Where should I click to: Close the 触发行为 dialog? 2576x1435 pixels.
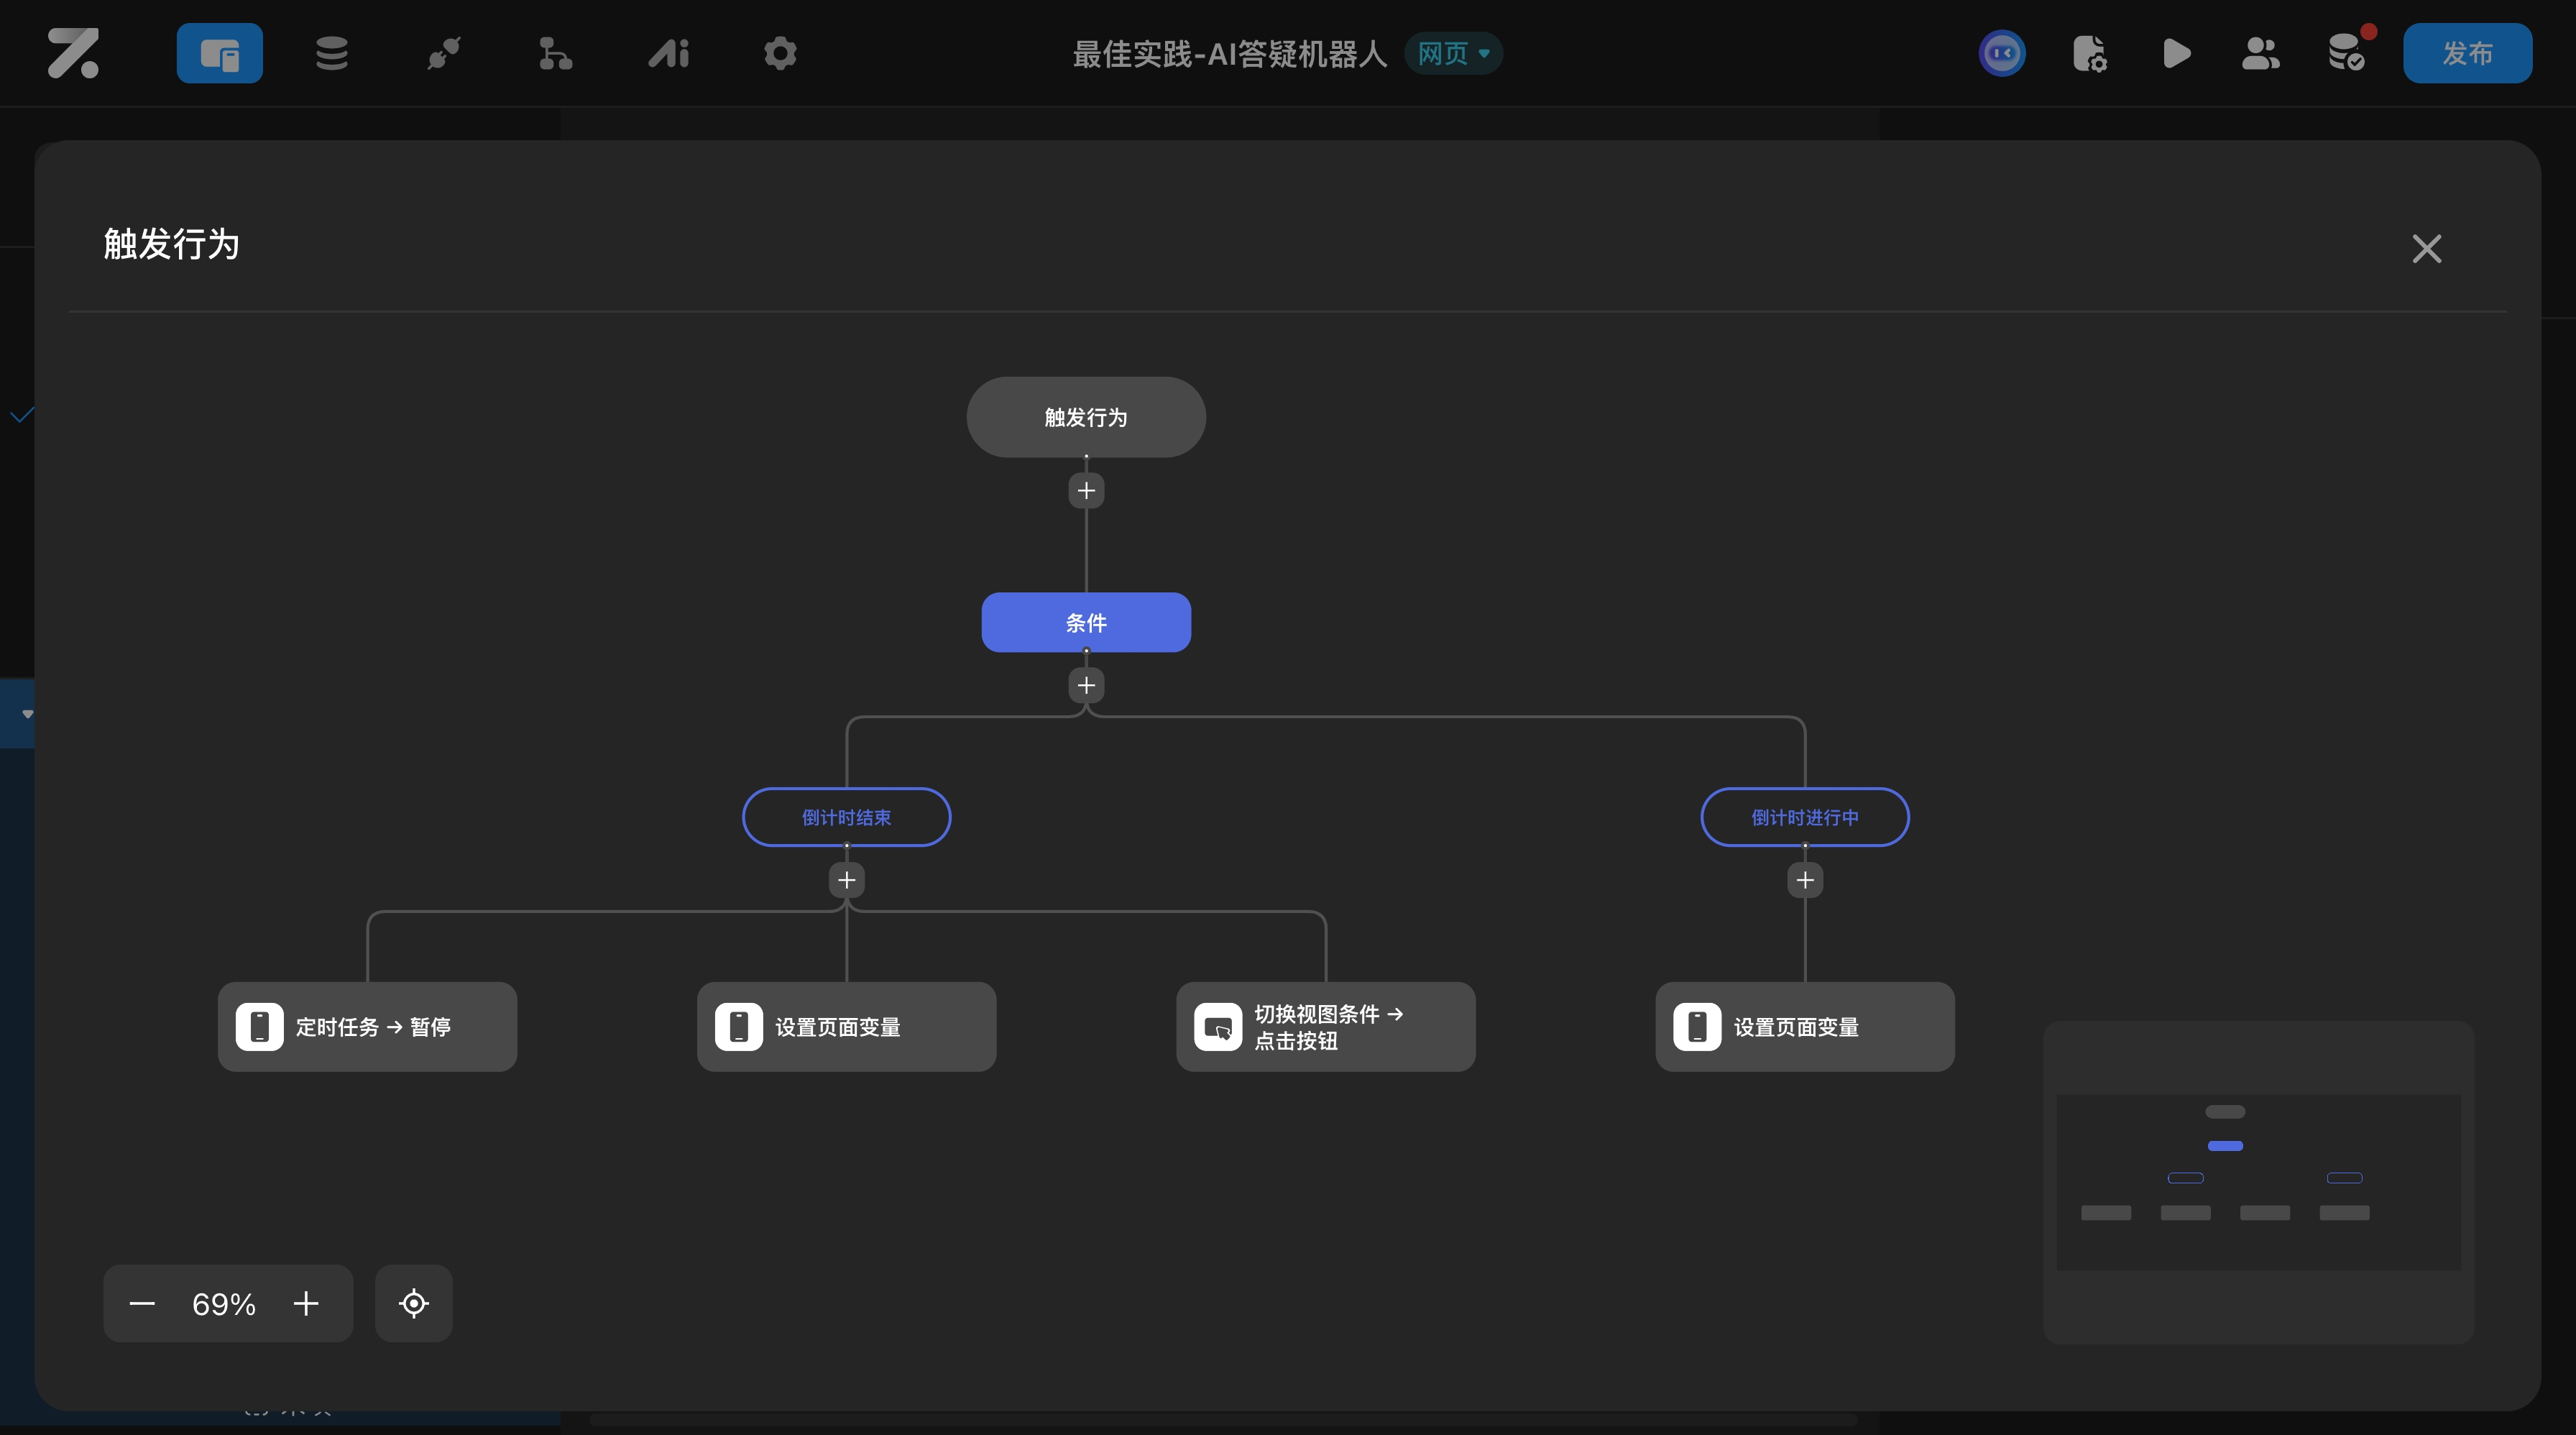tap(2426, 248)
